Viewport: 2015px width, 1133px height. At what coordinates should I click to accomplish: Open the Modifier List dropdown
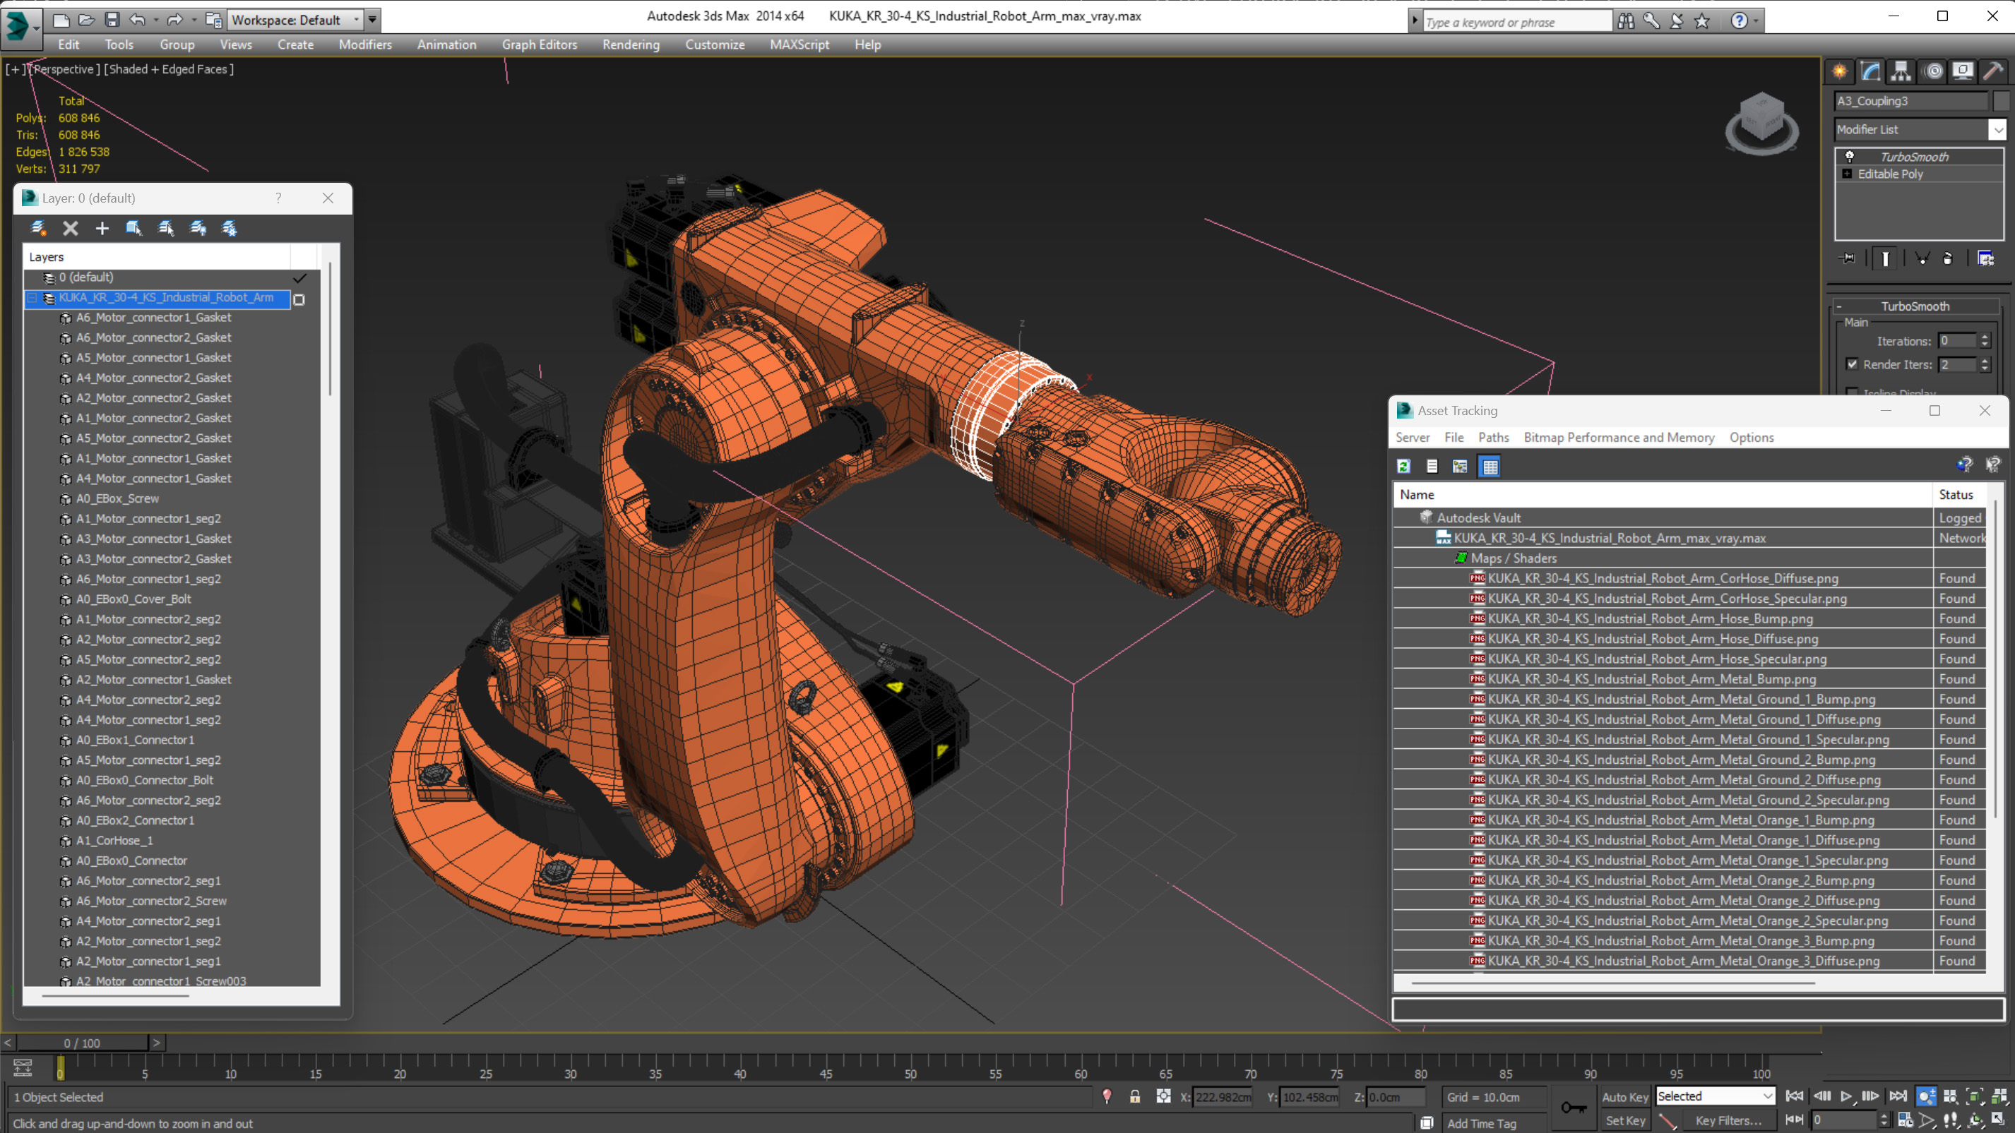1999,130
